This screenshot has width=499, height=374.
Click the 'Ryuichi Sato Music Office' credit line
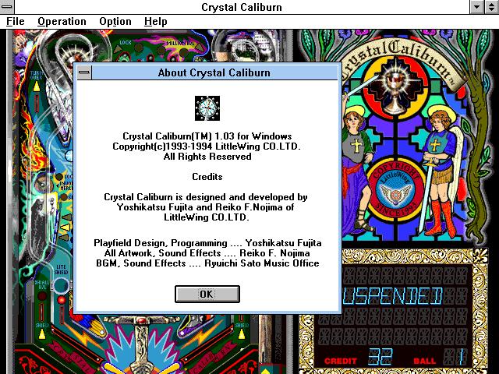207,263
